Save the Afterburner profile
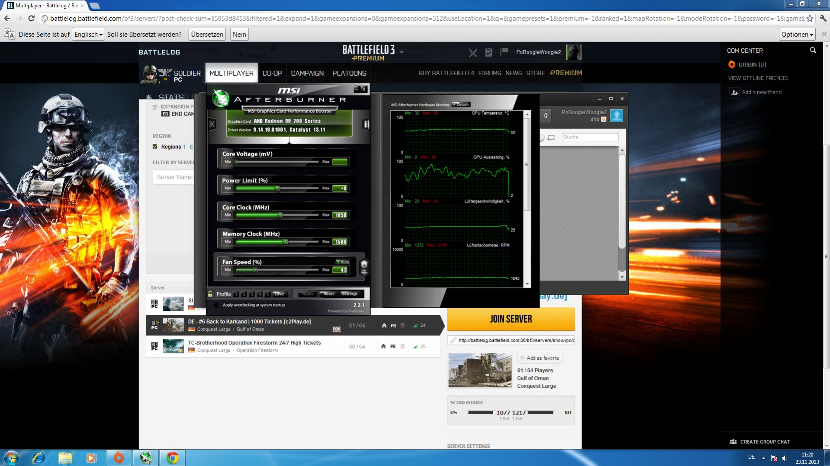This screenshot has width=830, height=466. coord(279,294)
